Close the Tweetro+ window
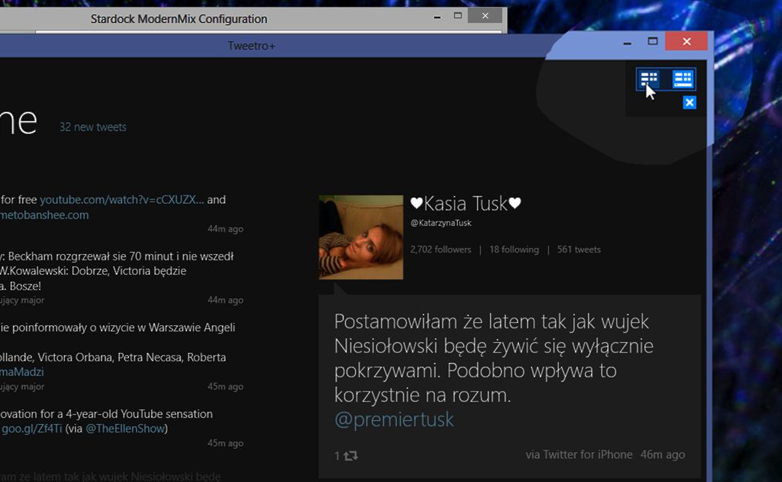Image resolution: width=782 pixels, height=482 pixels. pyautogui.click(x=686, y=42)
